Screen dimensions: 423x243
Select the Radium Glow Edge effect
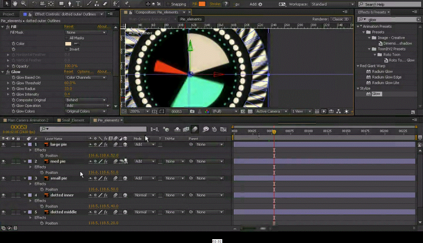pos(386,77)
